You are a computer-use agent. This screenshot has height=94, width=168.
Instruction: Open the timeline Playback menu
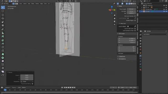click(8, 87)
